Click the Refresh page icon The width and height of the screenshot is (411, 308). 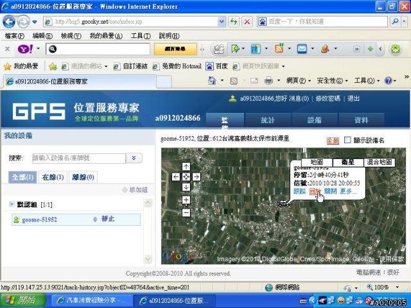(234, 21)
